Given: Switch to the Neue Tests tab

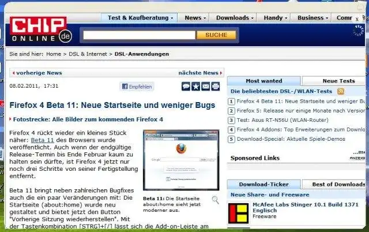Looking at the screenshot, I should 334,81.
